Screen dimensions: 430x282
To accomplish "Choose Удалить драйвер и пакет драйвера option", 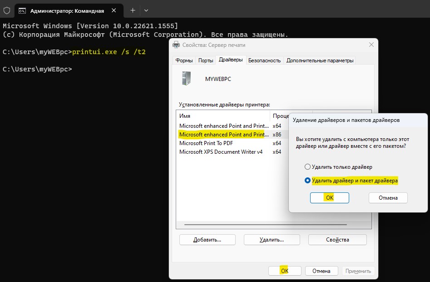I will tap(351, 181).
